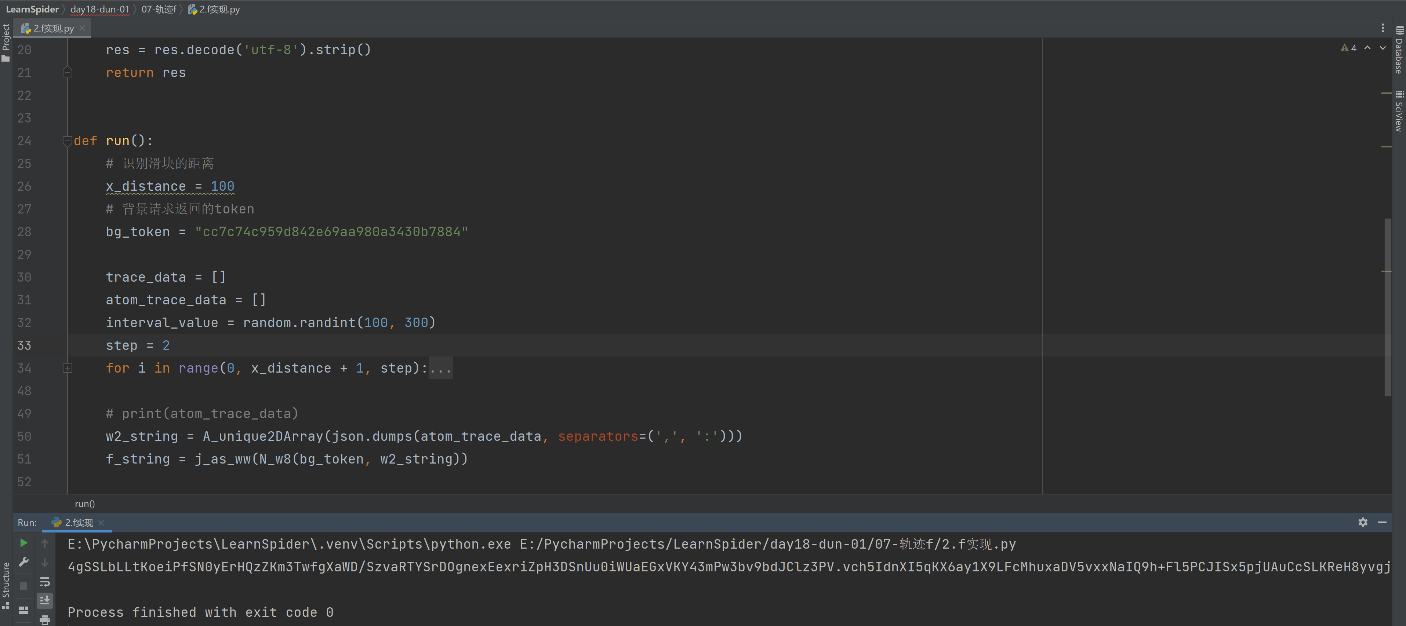This screenshot has height=626, width=1406.
Task: Expand the folded for loop on line 34
Action: [x=67, y=368]
